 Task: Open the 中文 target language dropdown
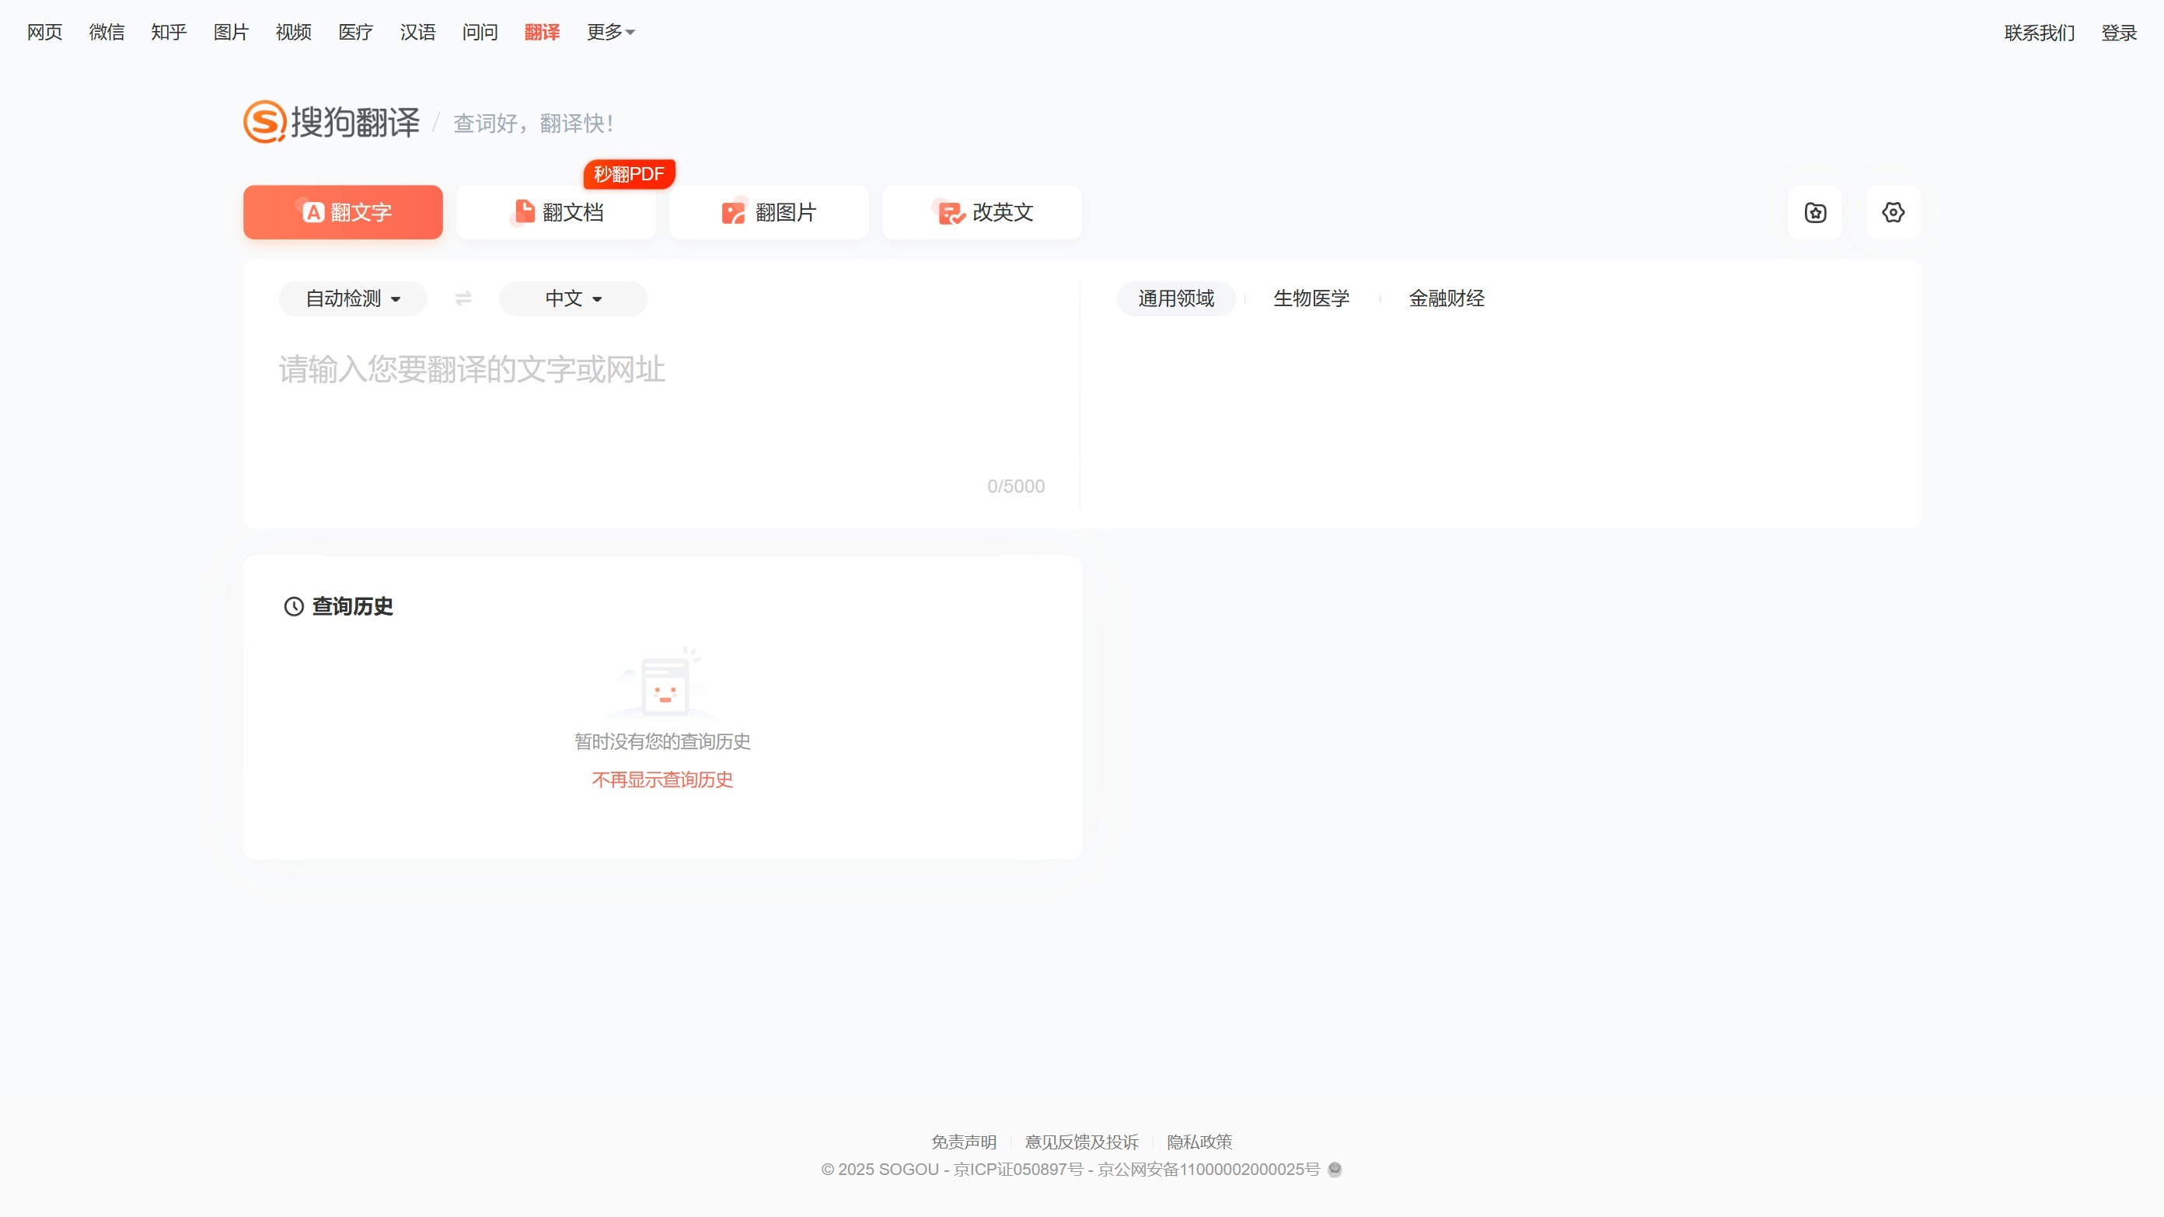pos(572,298)
